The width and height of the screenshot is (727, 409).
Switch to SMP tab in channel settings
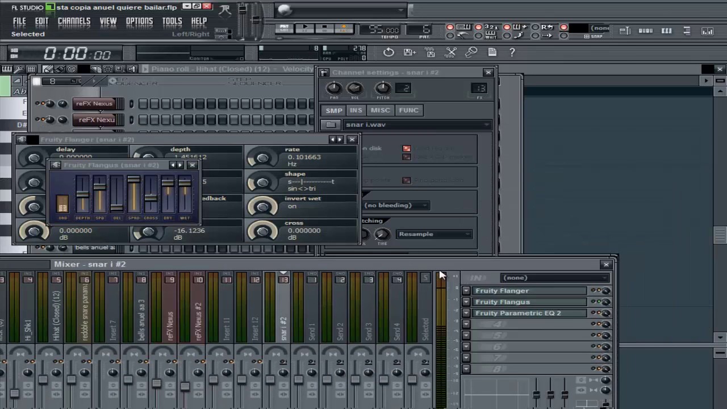[x=334, y=110]
